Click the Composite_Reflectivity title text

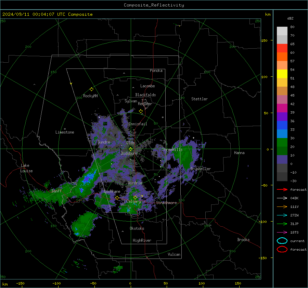click(x=154, y=5)
